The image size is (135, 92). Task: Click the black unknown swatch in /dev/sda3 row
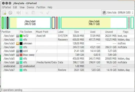click(21, 43)
